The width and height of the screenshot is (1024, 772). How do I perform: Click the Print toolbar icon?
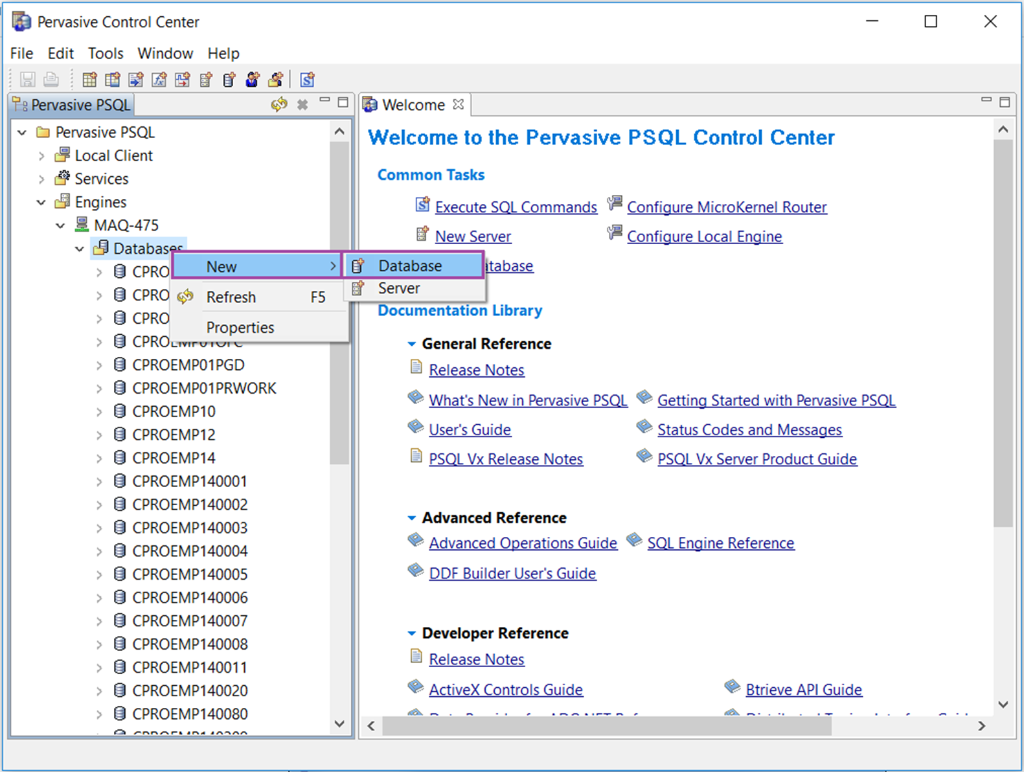point(51,80)
